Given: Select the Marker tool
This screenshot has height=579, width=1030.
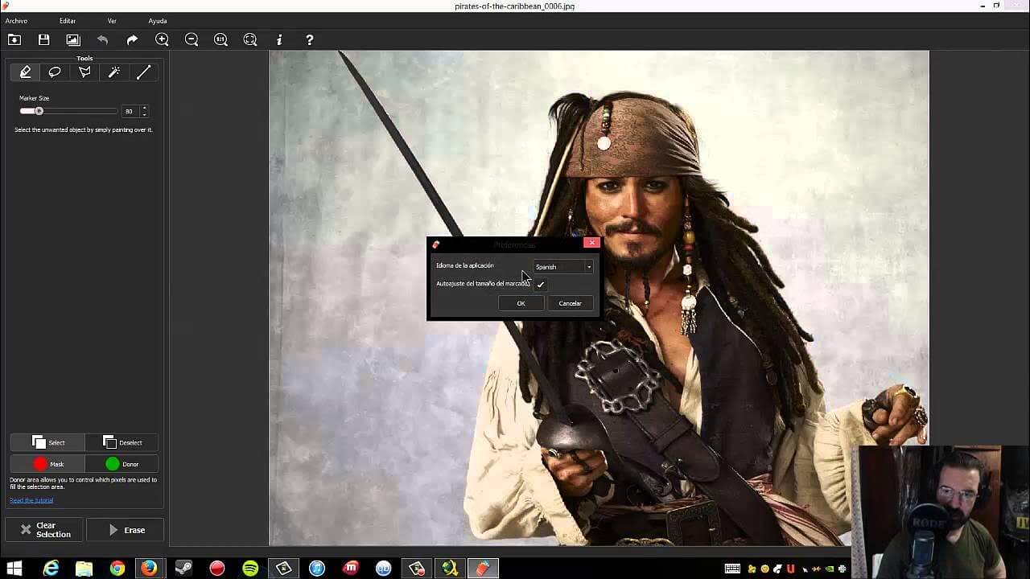Looking at the screenshot, I should pos(25,72).
